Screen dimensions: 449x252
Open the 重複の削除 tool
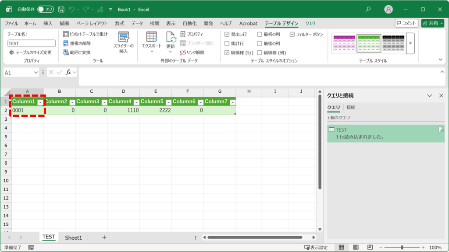pos(67,43)
